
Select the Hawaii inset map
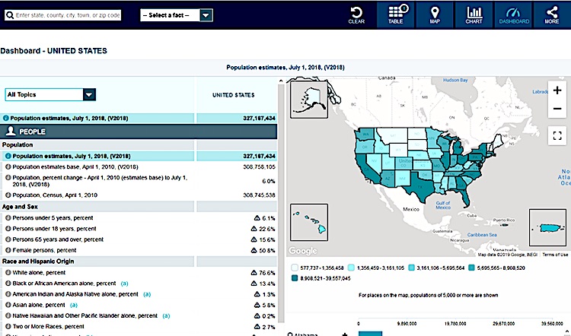click(x=309, y=222)
